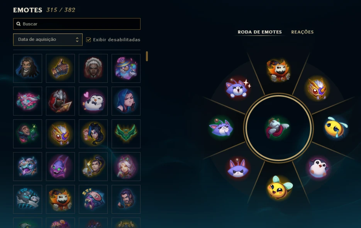Pick the penguin with heart emote

93,101
